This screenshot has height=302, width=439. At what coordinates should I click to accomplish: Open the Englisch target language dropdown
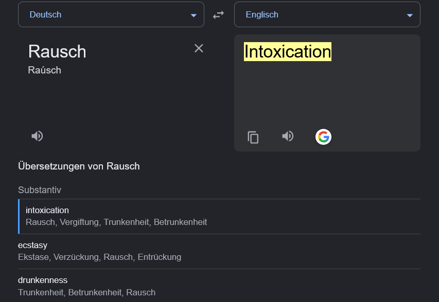[x=327, y=14]
